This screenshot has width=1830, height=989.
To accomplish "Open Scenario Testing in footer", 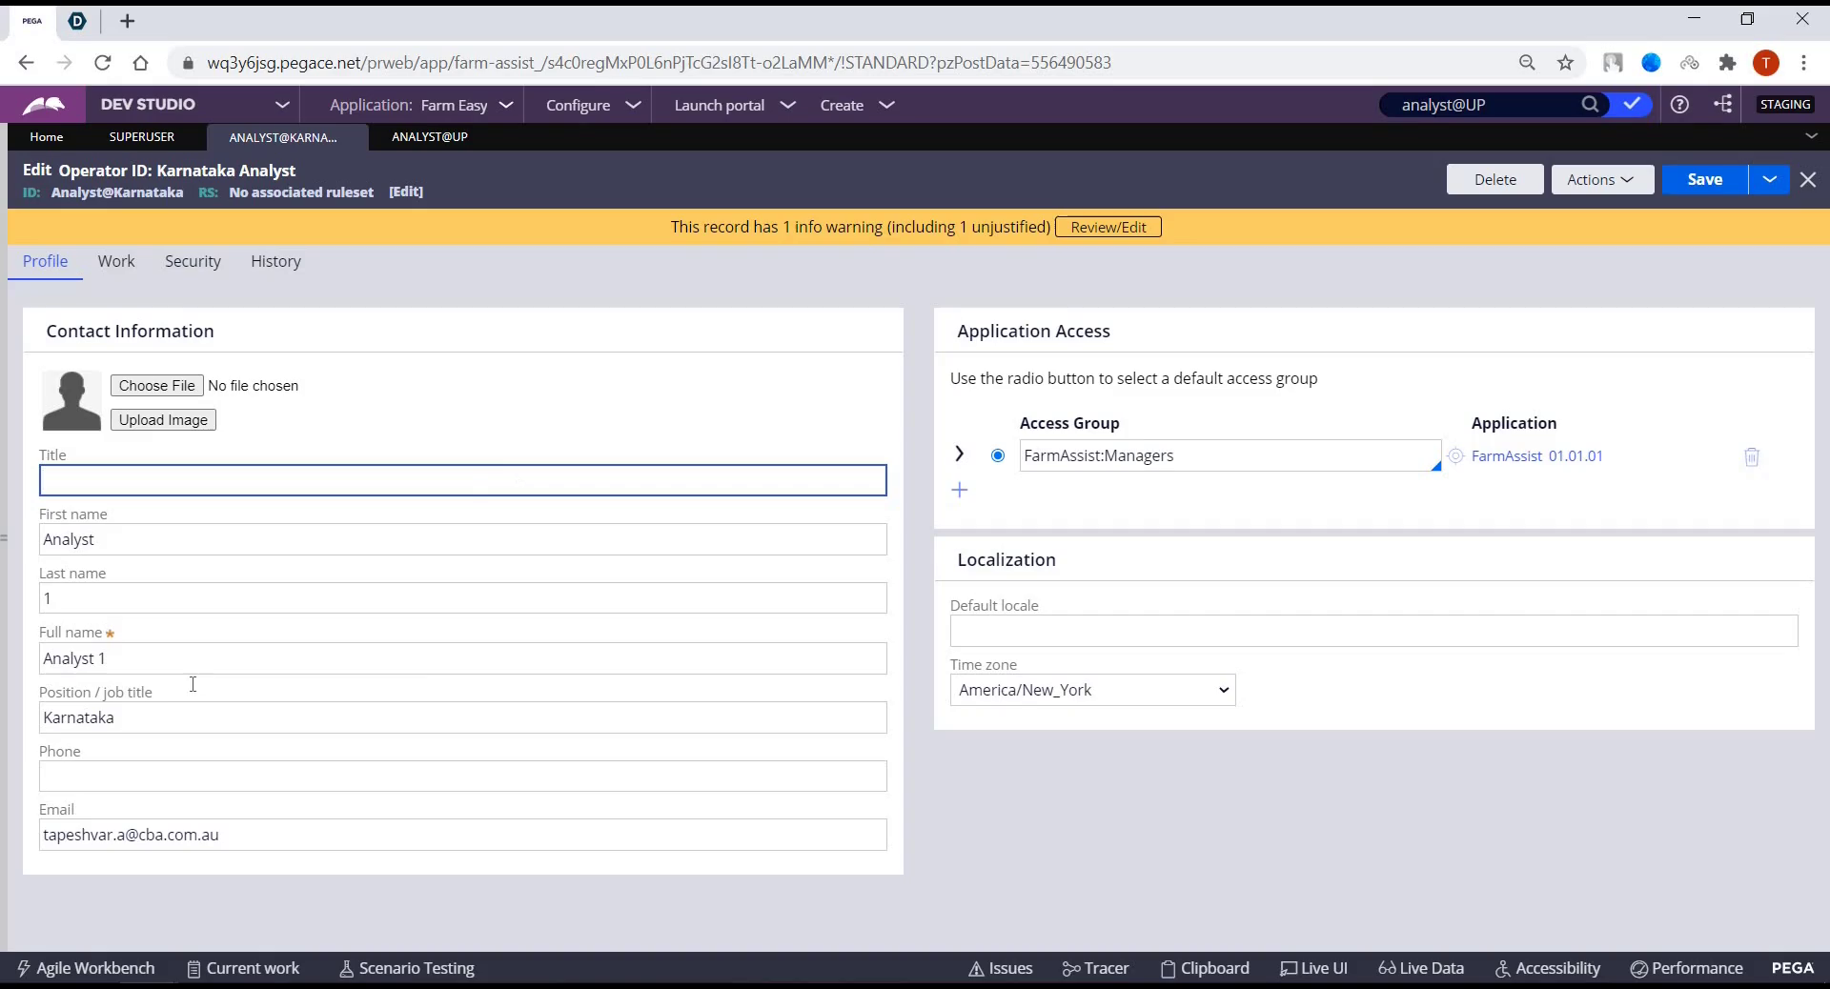I will [407, 968].
